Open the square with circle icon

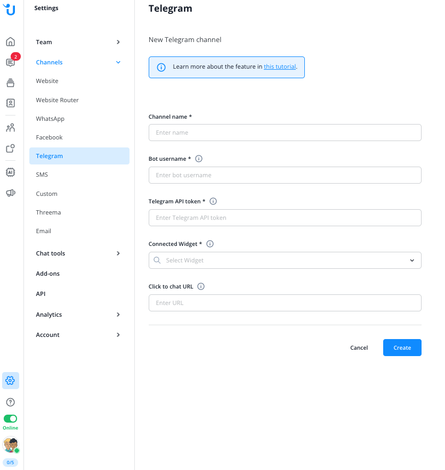coord(11,149)
